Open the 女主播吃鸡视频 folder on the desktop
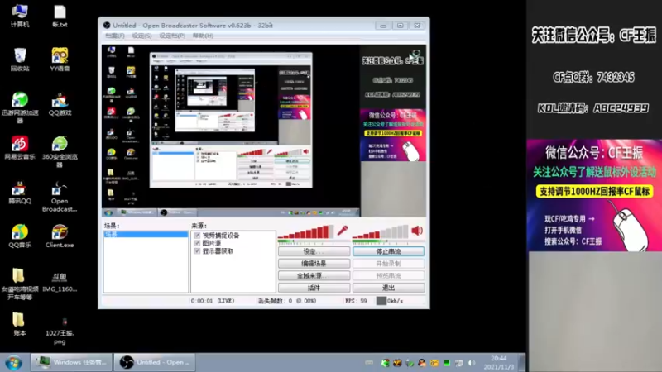The image size is (662, 372). coord(20,284)
